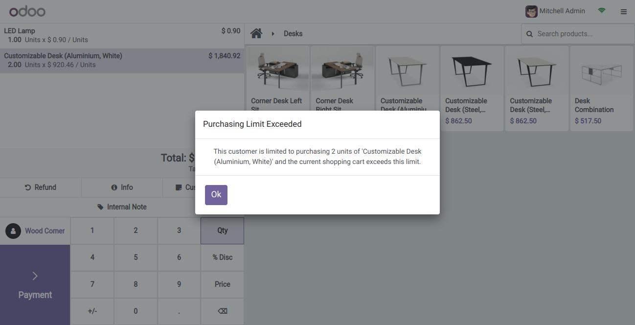Click numpad key 4
635x325 pixels.
point(92,257)
